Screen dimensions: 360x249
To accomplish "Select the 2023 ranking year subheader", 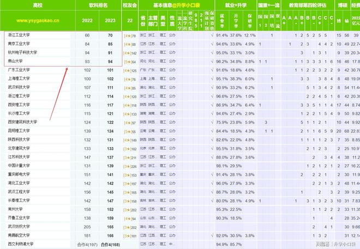I will tap(110, 21).
